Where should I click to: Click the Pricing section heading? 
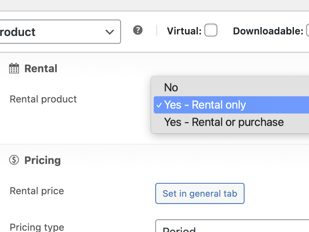(x=42, y=160)
